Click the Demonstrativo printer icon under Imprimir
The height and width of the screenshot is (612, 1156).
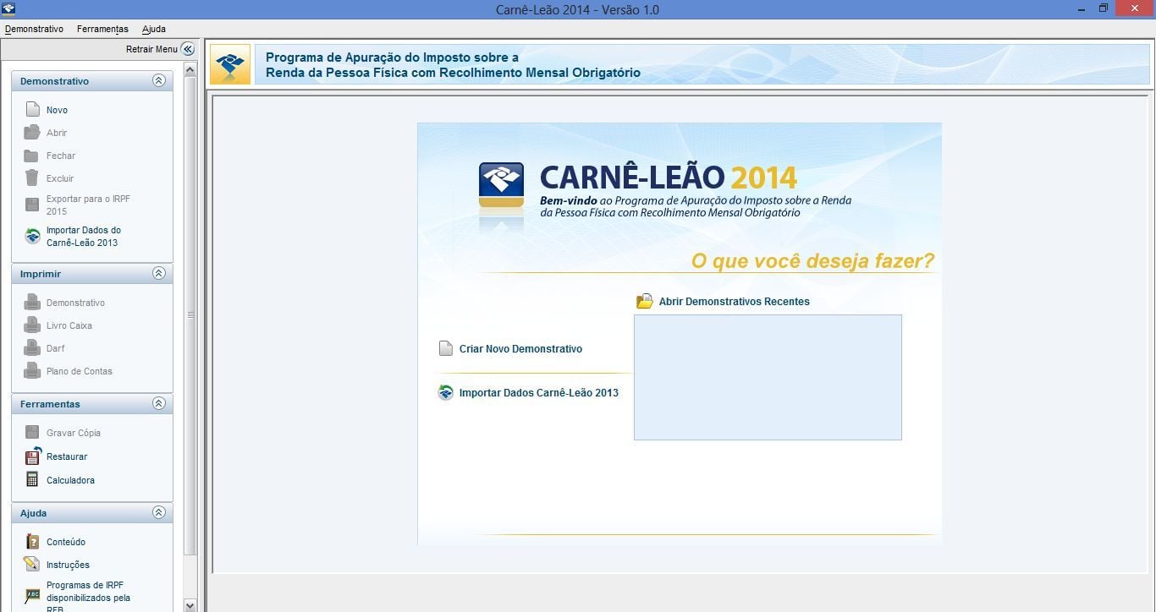(x=32, y=302)
